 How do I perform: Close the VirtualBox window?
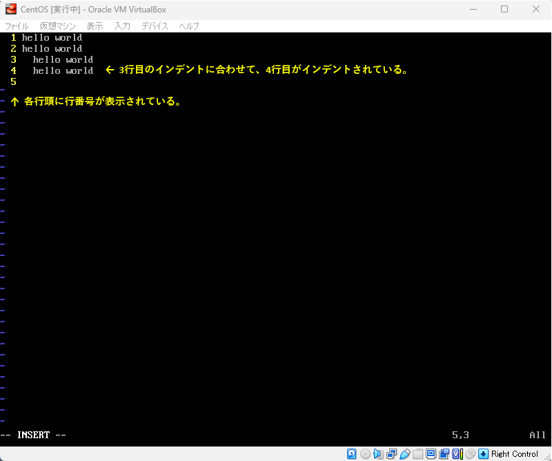pos(536,9)
